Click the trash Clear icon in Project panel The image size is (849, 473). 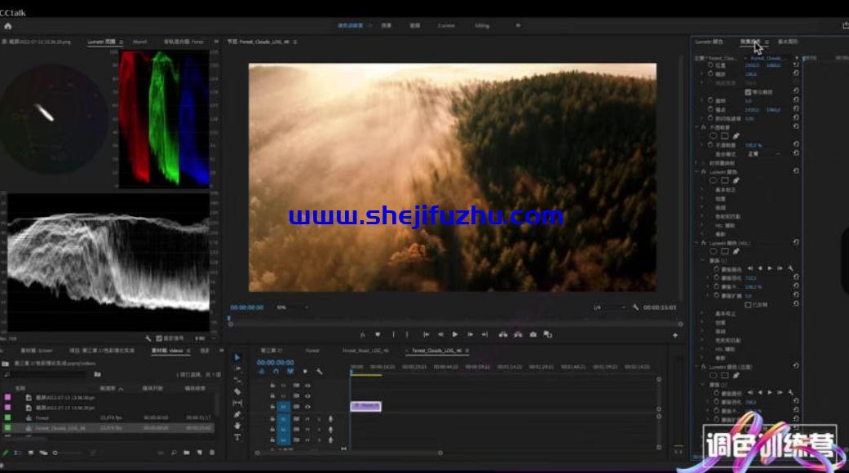pyautogui.click(x=212, y=453)
